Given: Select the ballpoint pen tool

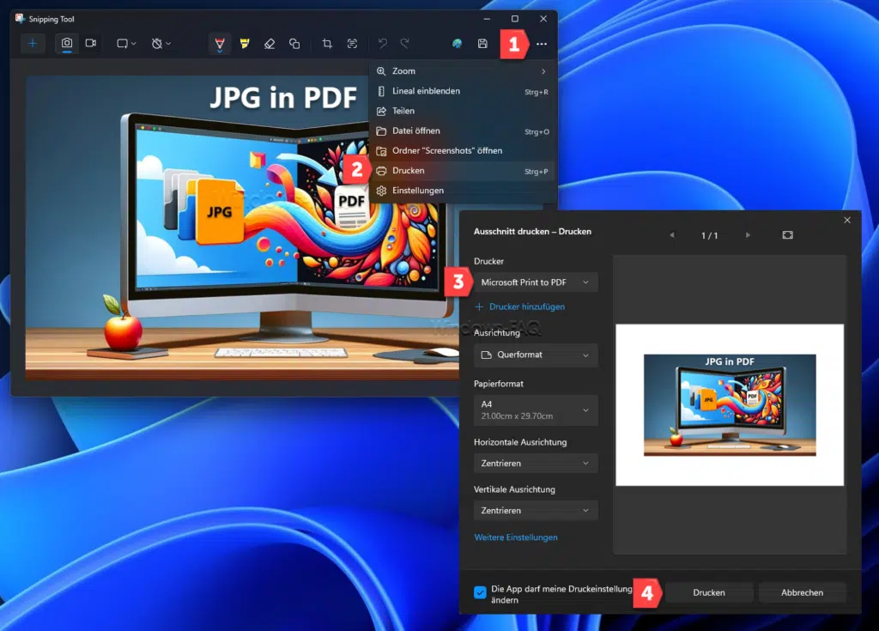Looking at the screenshot, I should click(220, 42).
